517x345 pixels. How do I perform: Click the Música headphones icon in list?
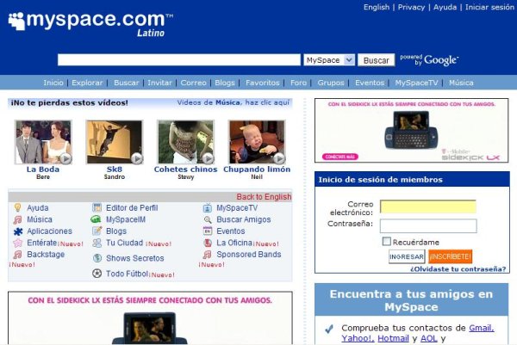[x=17, y=219]
